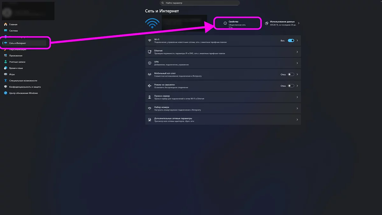Expand the Прокси-сервер row chevron
Viewport: 382px width, 215px height.
coord(297,97)
